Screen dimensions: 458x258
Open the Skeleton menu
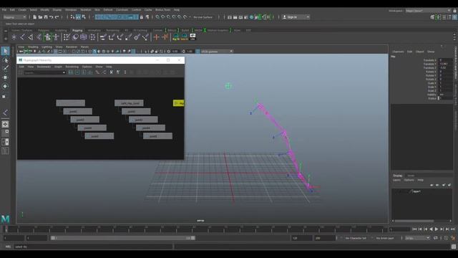click(86, 9)
